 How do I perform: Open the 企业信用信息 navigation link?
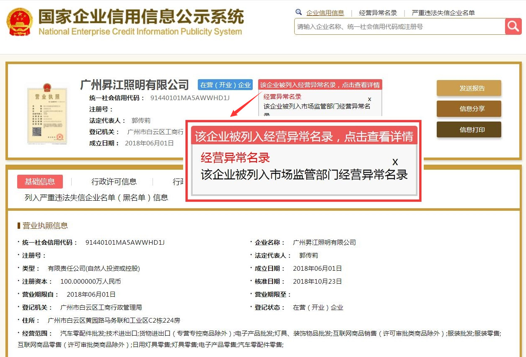(325, 12)
